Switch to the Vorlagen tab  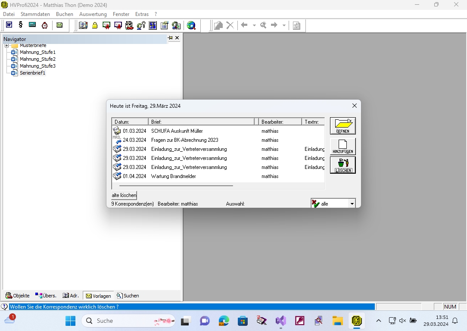click(98, 296)
